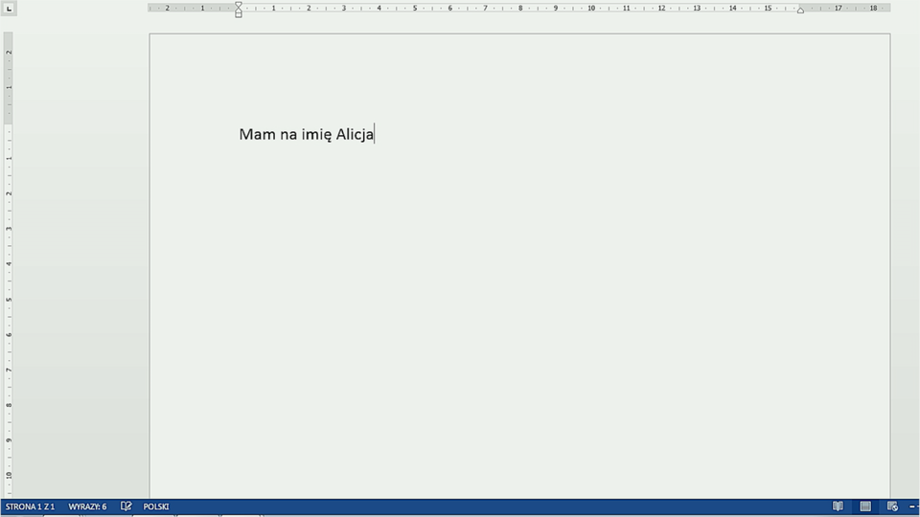Viewport: 920px width, 517px height.
Task: Click the horizontal ruler at 8
Action: 520,9
